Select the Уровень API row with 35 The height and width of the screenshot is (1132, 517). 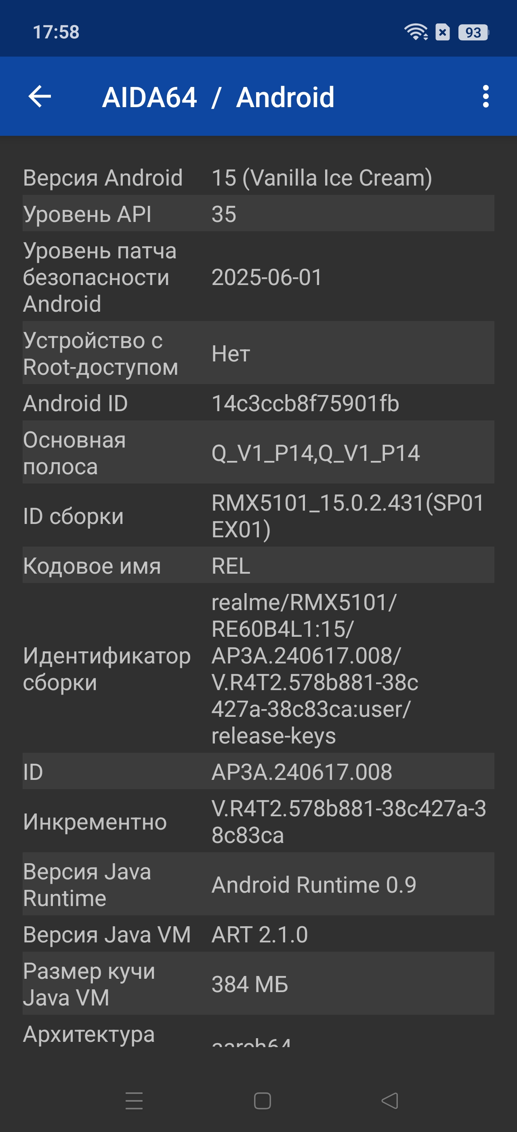point(258,213)
